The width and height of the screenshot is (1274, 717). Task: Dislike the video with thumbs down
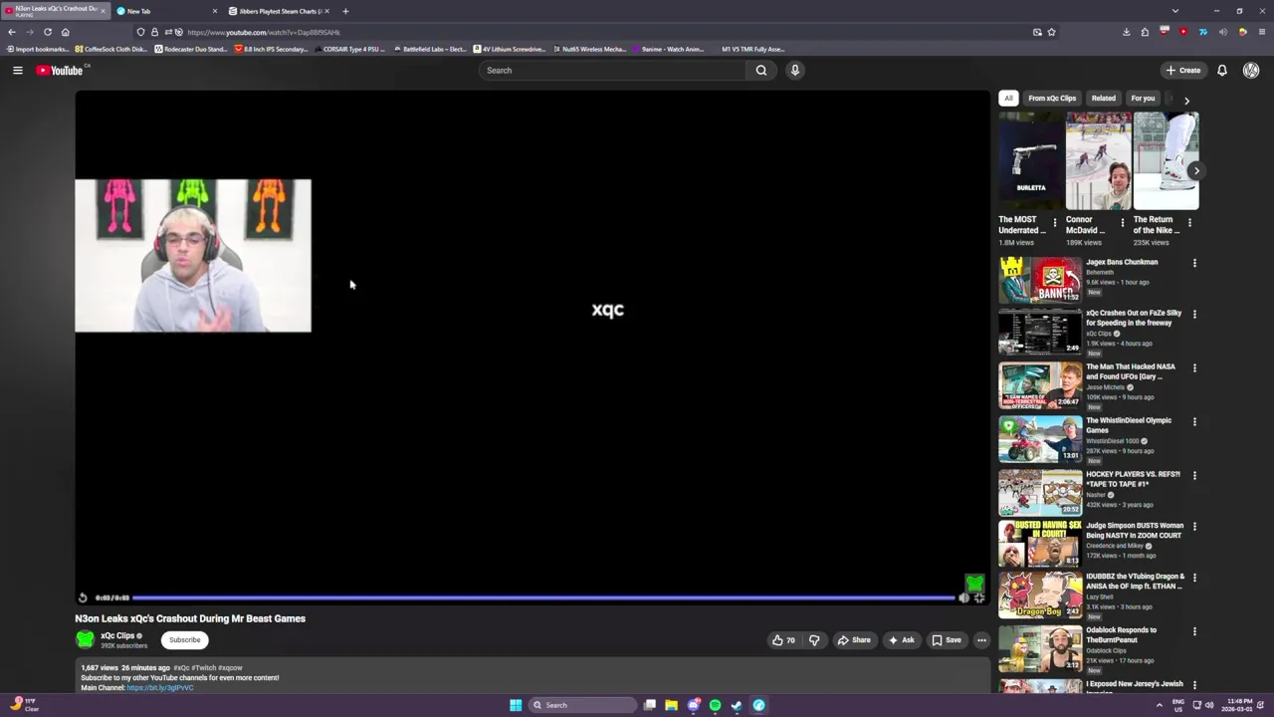[814, 640]
